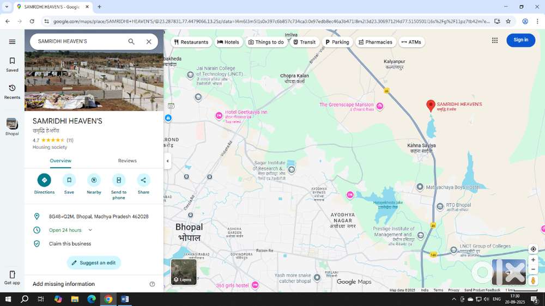Image resolution: width=545 pixels, height=306 pixels.
Task: Select the Restaurants filter chip
Action: 191,42
